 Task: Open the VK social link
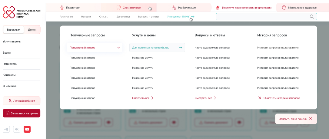click(17, 129)
